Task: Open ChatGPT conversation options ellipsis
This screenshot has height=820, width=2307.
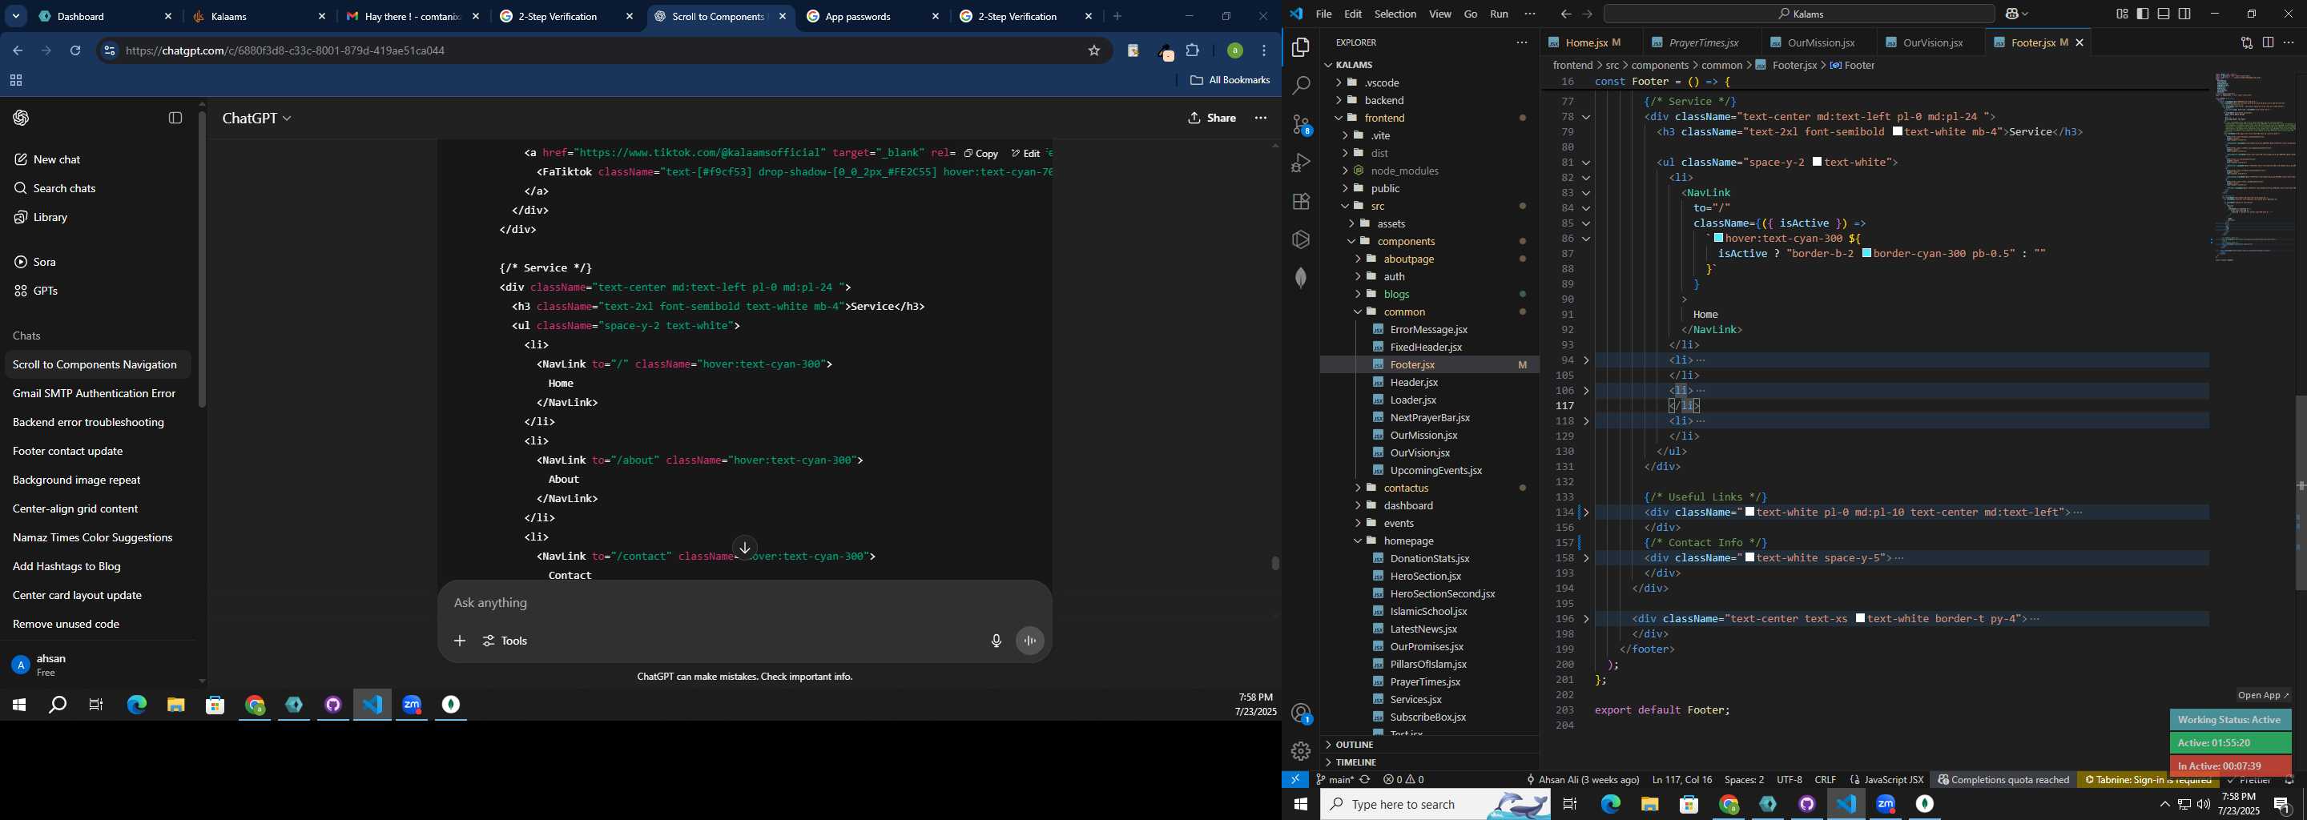Action: pyautogui.click(x=1260, y=119)
